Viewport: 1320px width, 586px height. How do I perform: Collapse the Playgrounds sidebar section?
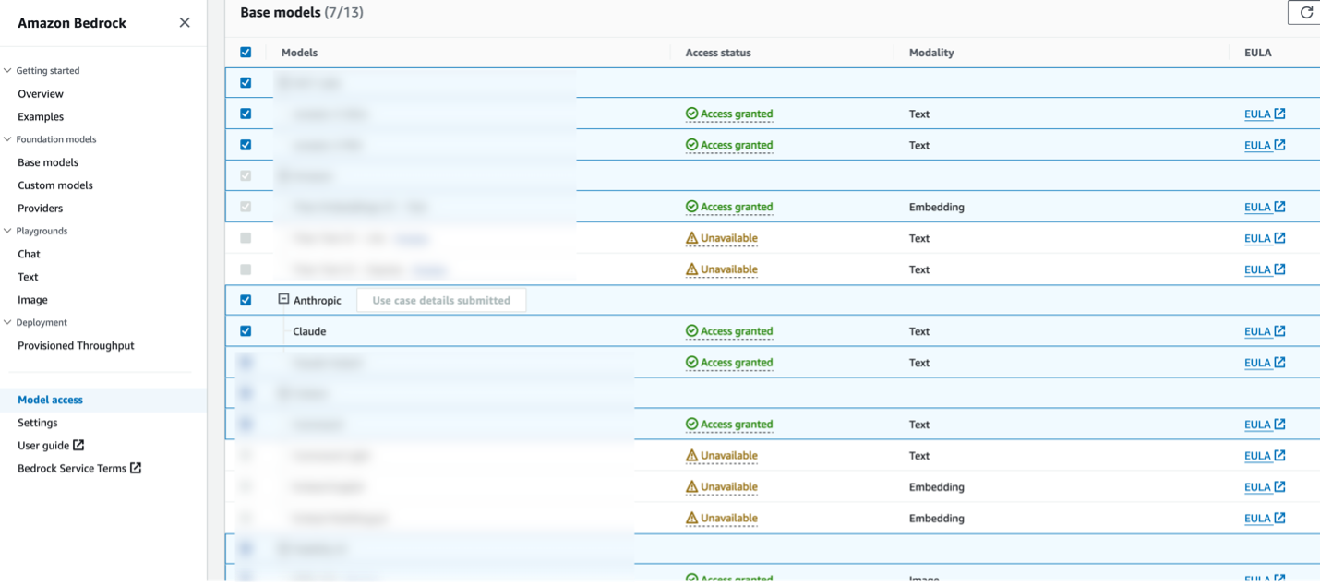8,231
